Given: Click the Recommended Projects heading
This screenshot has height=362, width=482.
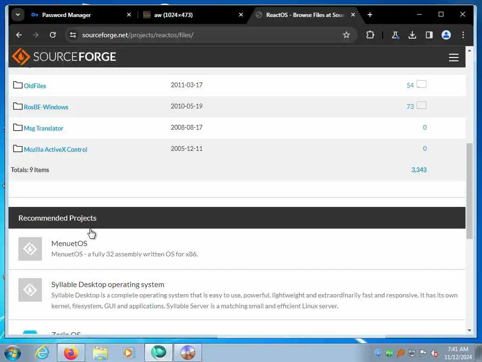Looking at the screenshot, I should coord(57,218).
